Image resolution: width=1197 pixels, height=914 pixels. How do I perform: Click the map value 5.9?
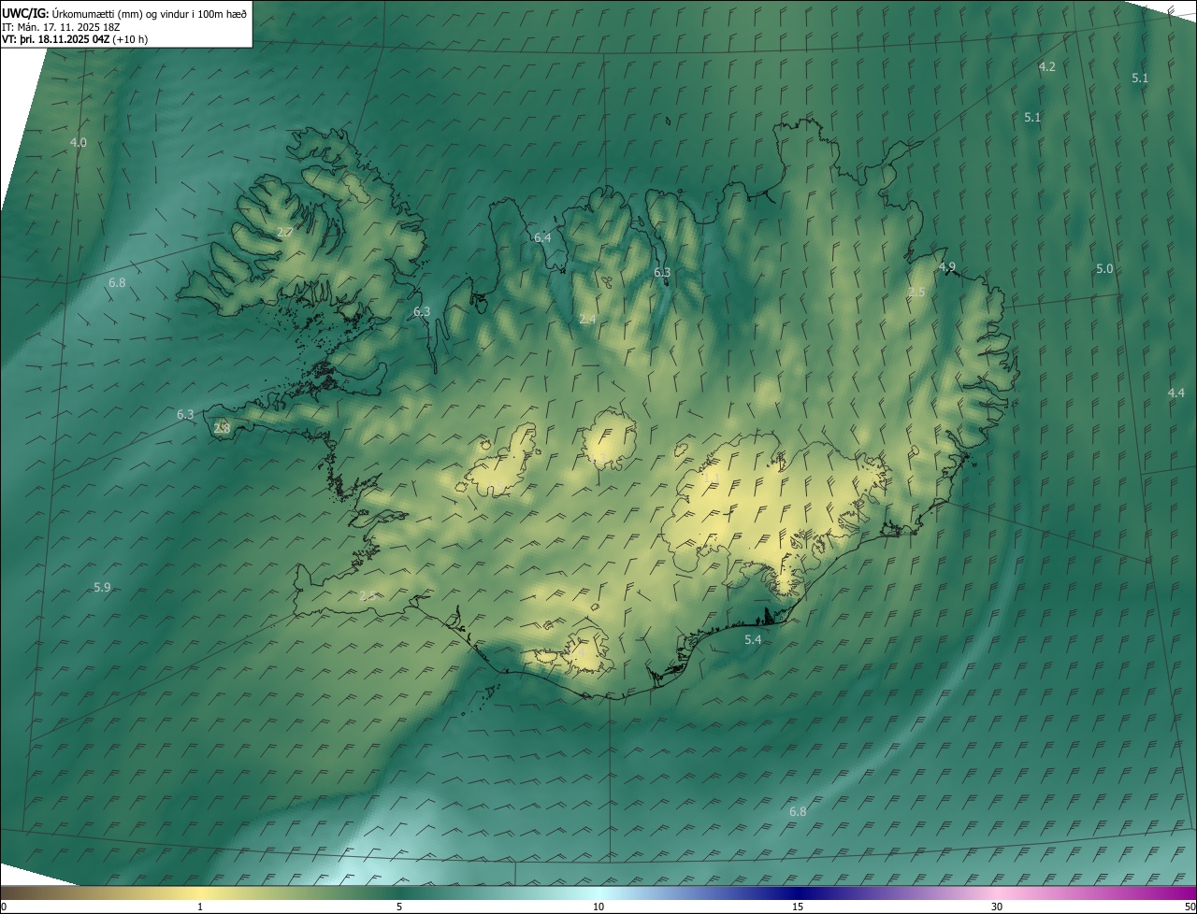point(102,588)
